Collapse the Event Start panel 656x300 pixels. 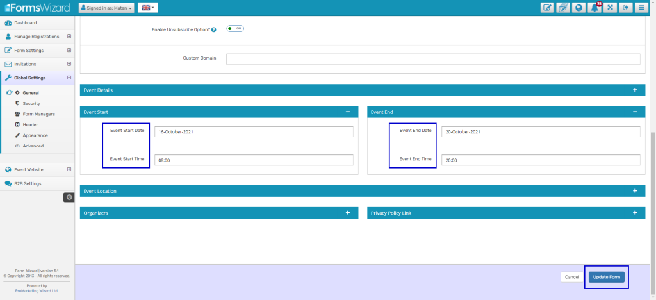(x=347, y=112)
